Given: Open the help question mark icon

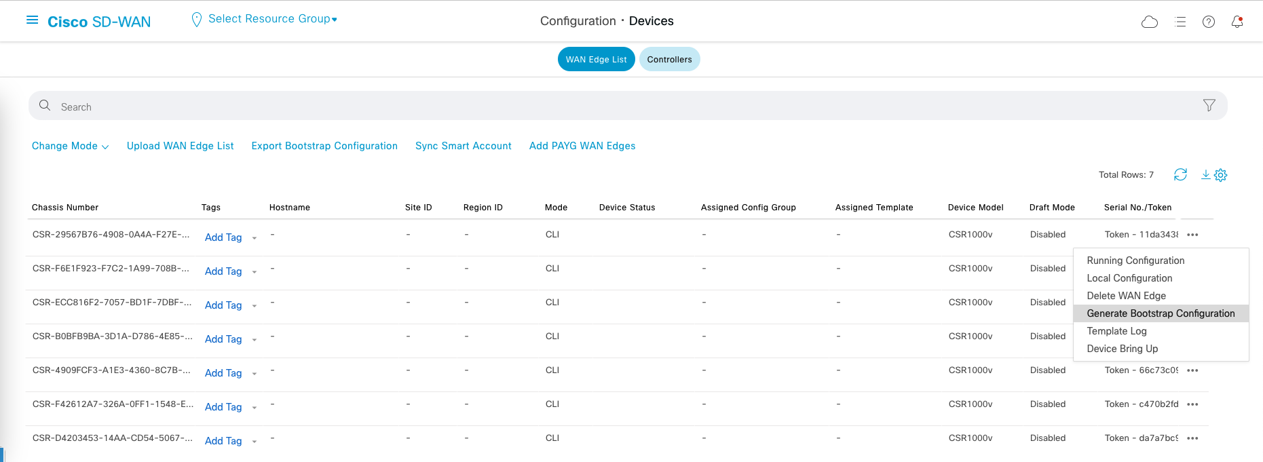Looking at the screenshot, I should 1208,22.
